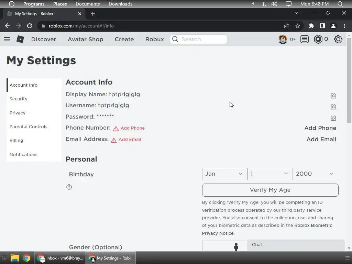
Task: Open the birthday month dropdown Jan
Action: click(224, 174)
